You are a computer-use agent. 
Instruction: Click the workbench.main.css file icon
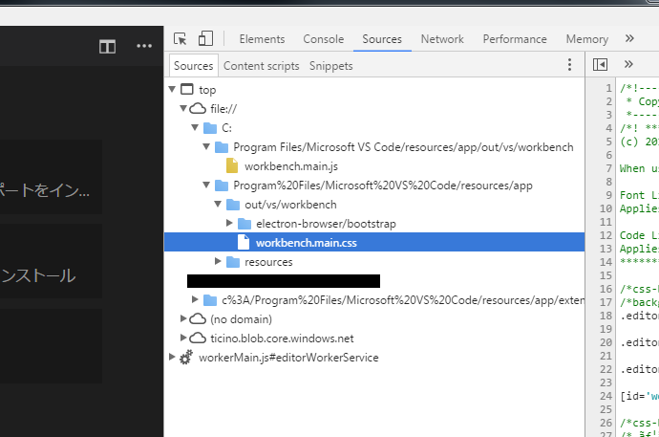point(244,243)
